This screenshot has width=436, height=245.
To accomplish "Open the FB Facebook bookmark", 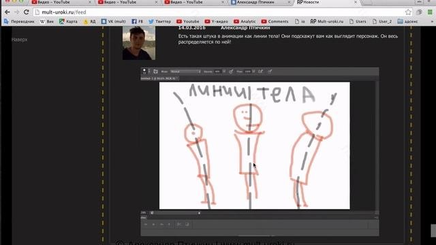I will [138, 21].
